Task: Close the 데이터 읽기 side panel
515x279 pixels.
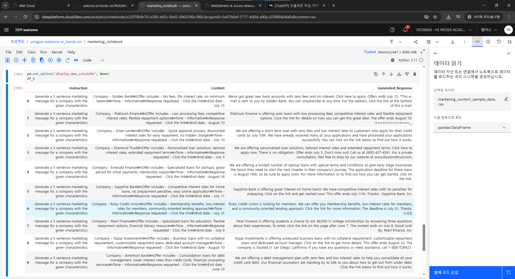Action: coord(509,53)
